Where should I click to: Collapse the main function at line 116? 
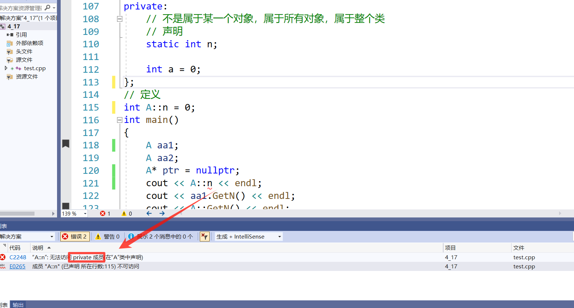pos(120,120)
